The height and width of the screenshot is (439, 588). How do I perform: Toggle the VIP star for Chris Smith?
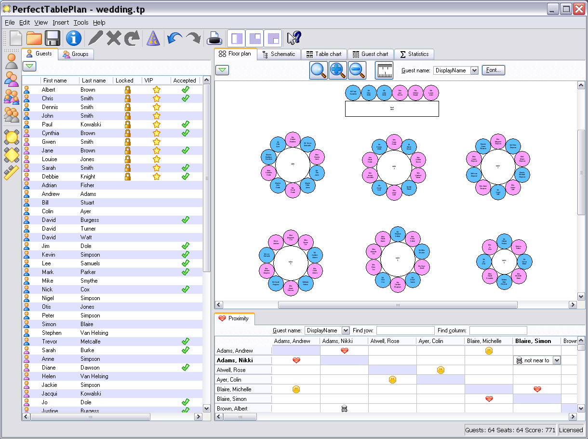pyautogui.click(x=157, y=98)
